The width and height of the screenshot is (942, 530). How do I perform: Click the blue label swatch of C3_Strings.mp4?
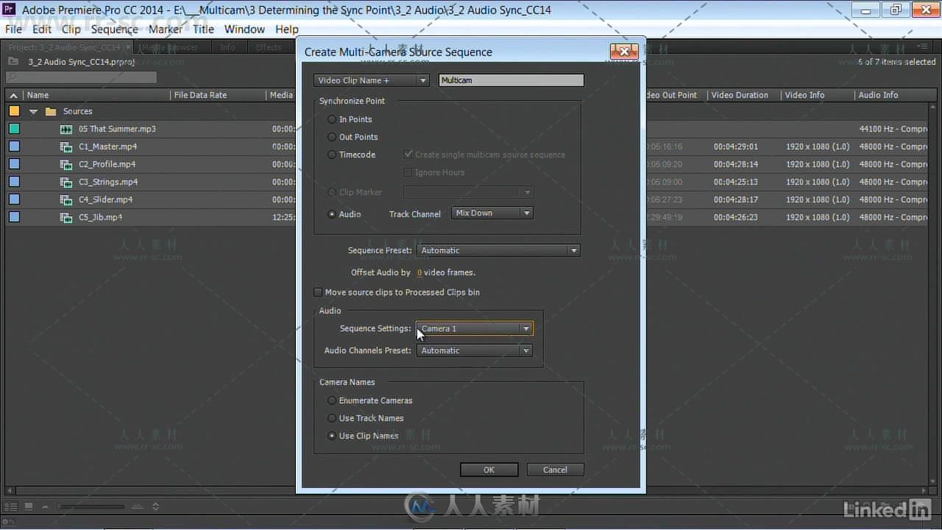[14, 182]
